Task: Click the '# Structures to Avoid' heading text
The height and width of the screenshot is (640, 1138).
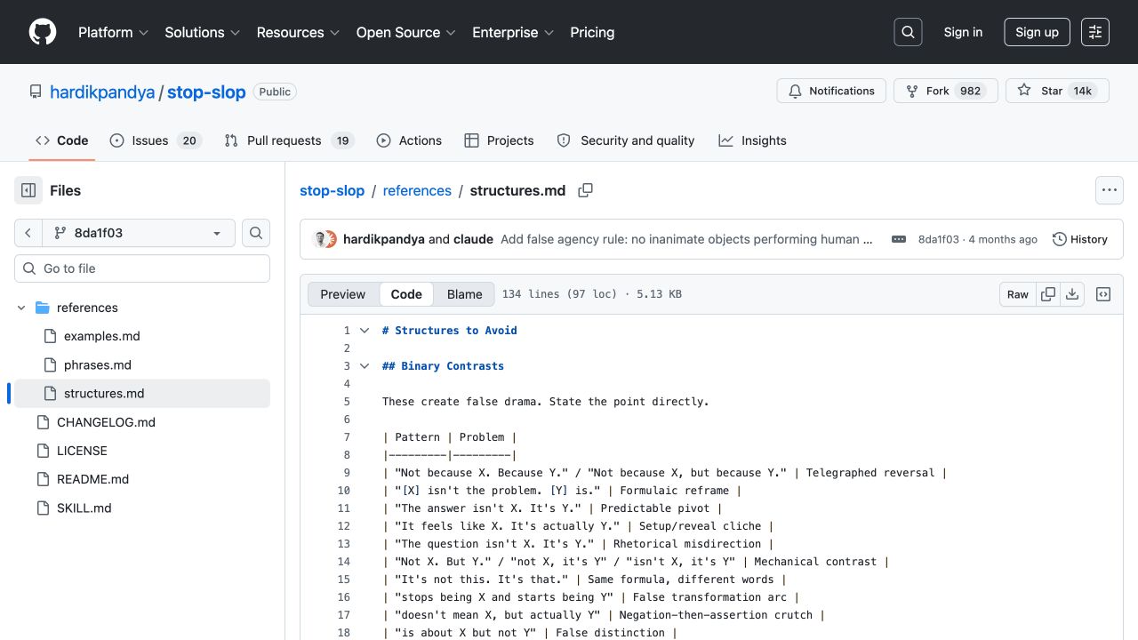Action: [x=449, y=331]
